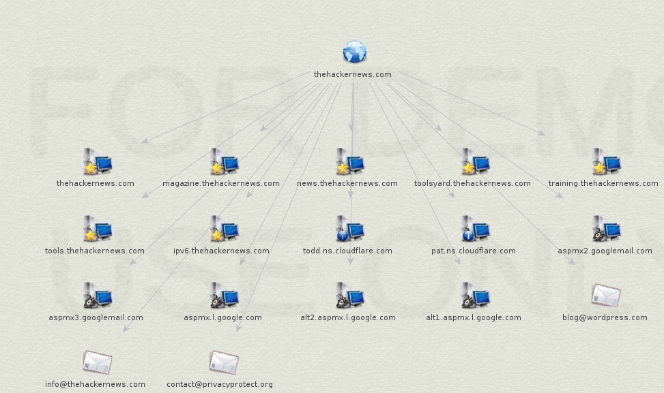This screenshot has height=393, width=664.
Task: Select the aspmx3.googlemail.com label text
Action: pyautogui.click(x=96, y=317)
